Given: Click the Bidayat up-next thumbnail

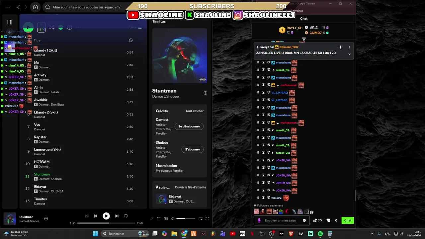Looking at the screenshot, I should point(161,199).
